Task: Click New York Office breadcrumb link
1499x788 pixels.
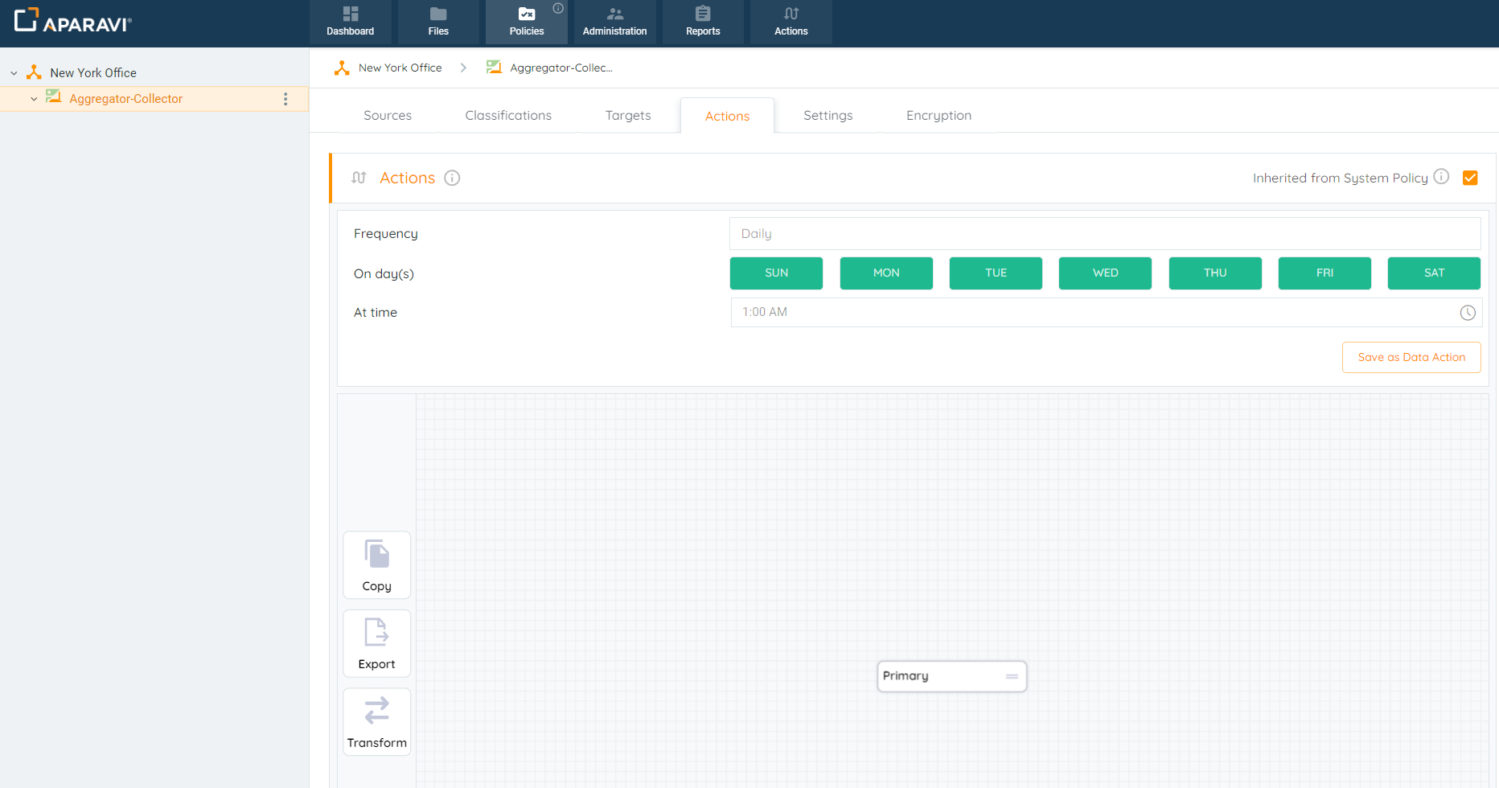Action: point(400,68)
